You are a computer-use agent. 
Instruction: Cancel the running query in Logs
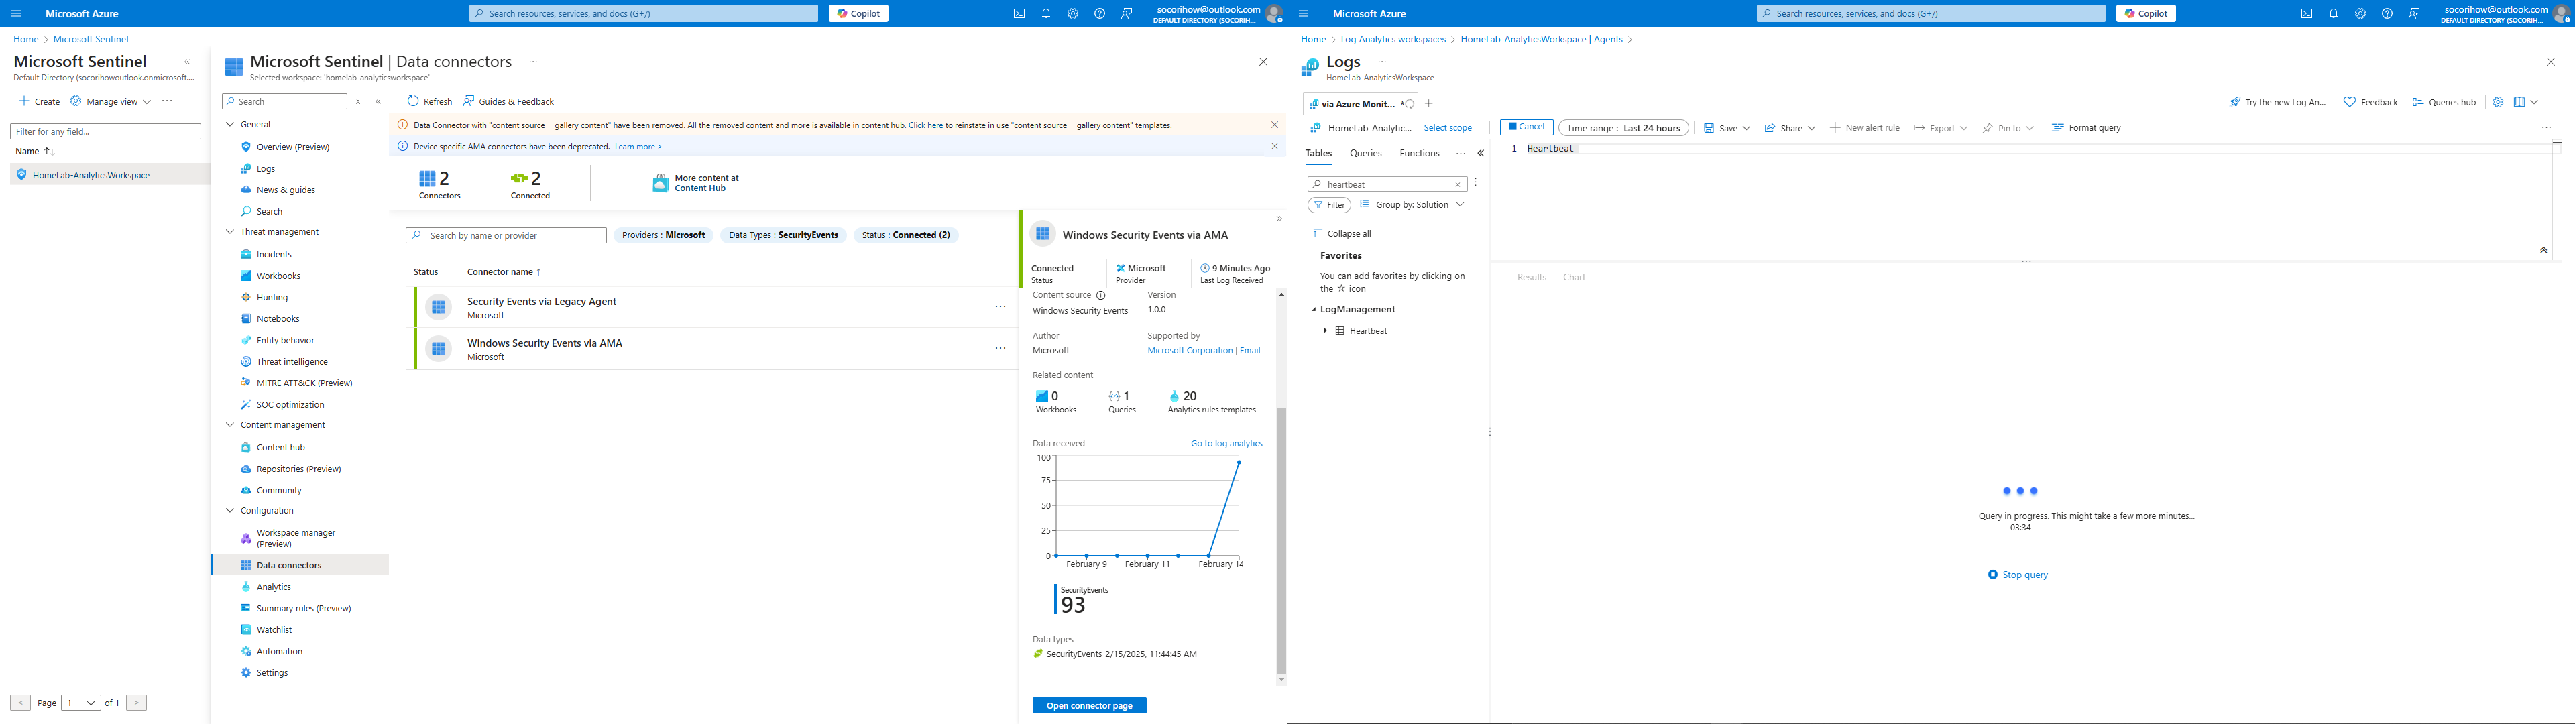tap(1526, 127)
